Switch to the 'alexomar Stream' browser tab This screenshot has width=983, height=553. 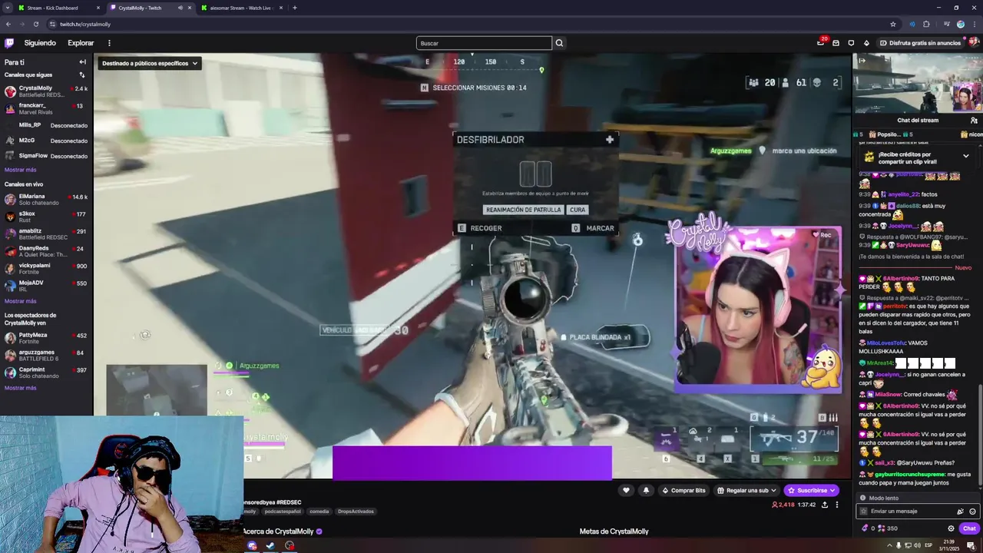point(241,8)
